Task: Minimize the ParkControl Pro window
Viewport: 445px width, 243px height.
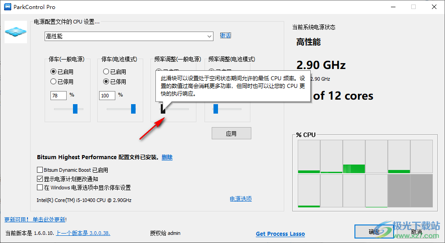Action: (393, 7)
